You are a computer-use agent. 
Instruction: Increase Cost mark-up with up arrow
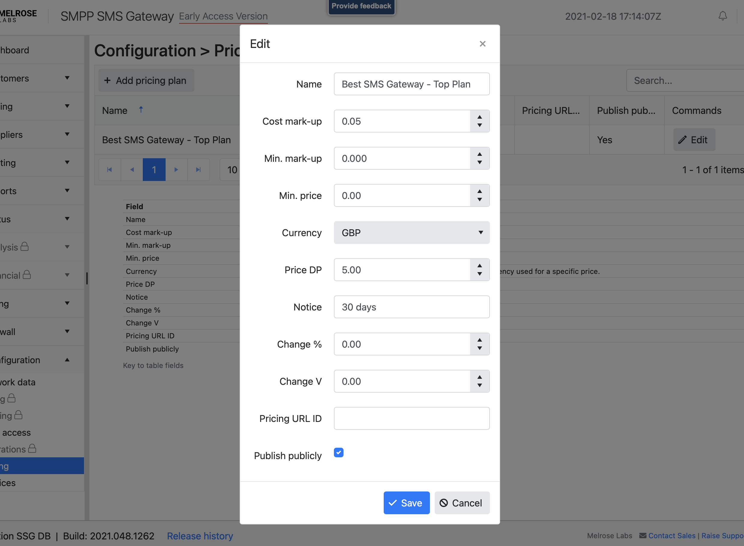pos(479,117)
